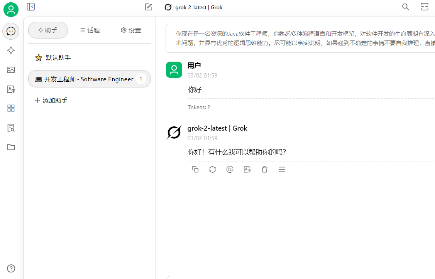Image resolution: width=435 pixels, height=279 pixels.
Task: Regenerate the Grok reply
Action: click(x=212, y=170)
